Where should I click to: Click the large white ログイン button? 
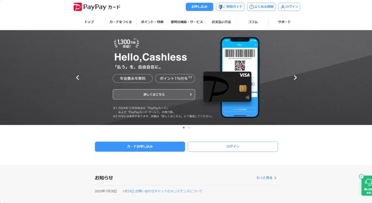tap(233, 147)
